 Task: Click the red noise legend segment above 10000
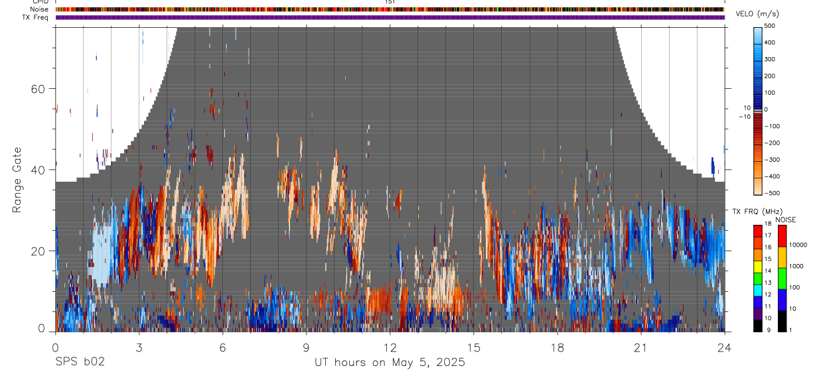[782, 235]
